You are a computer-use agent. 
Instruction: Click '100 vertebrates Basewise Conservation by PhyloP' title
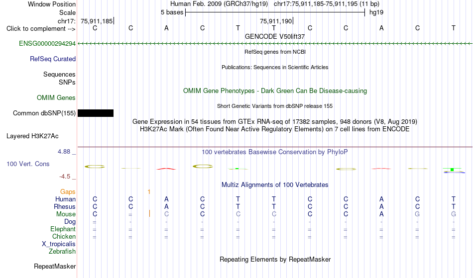point(275,152)
